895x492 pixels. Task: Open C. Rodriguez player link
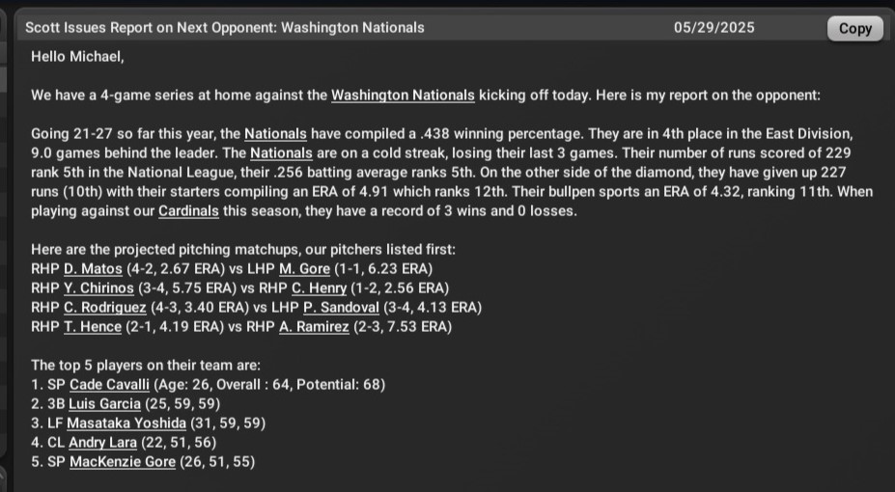[x=106, y=308]
